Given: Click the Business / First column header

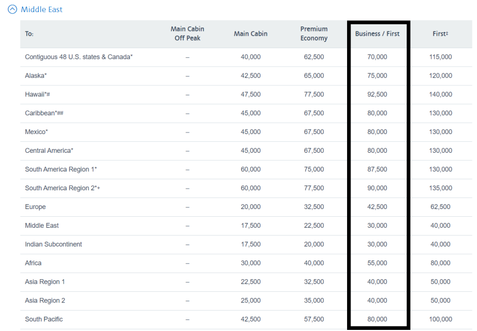Looking at the screenshot, I should pos(377,34).
